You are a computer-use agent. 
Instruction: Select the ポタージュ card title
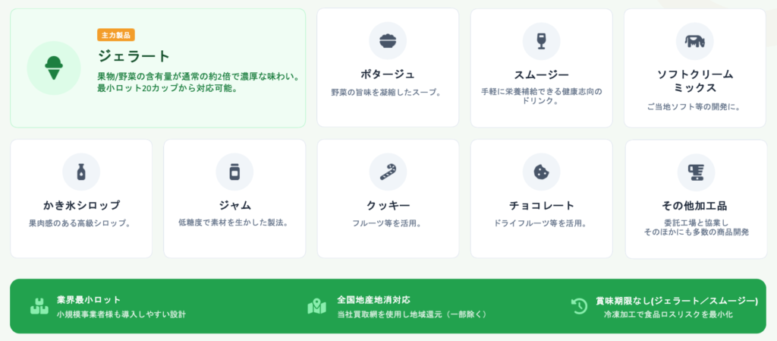click(388, 74)
